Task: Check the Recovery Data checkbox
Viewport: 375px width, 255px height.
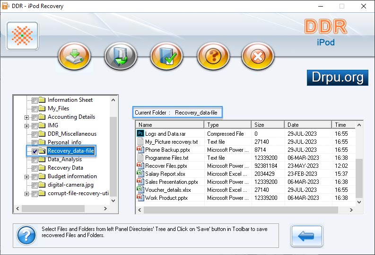Action: (35, 168)
